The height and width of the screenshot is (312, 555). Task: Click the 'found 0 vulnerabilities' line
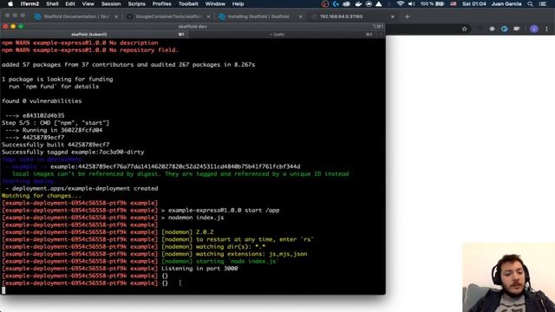pyautogui.click(x=42, y=101)
